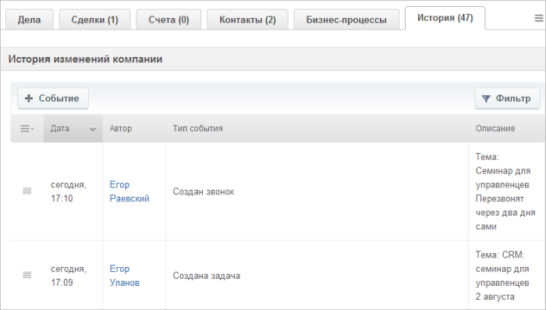Expand the Дата sort chevron
The image size is (546, 310).
point(92,129)
